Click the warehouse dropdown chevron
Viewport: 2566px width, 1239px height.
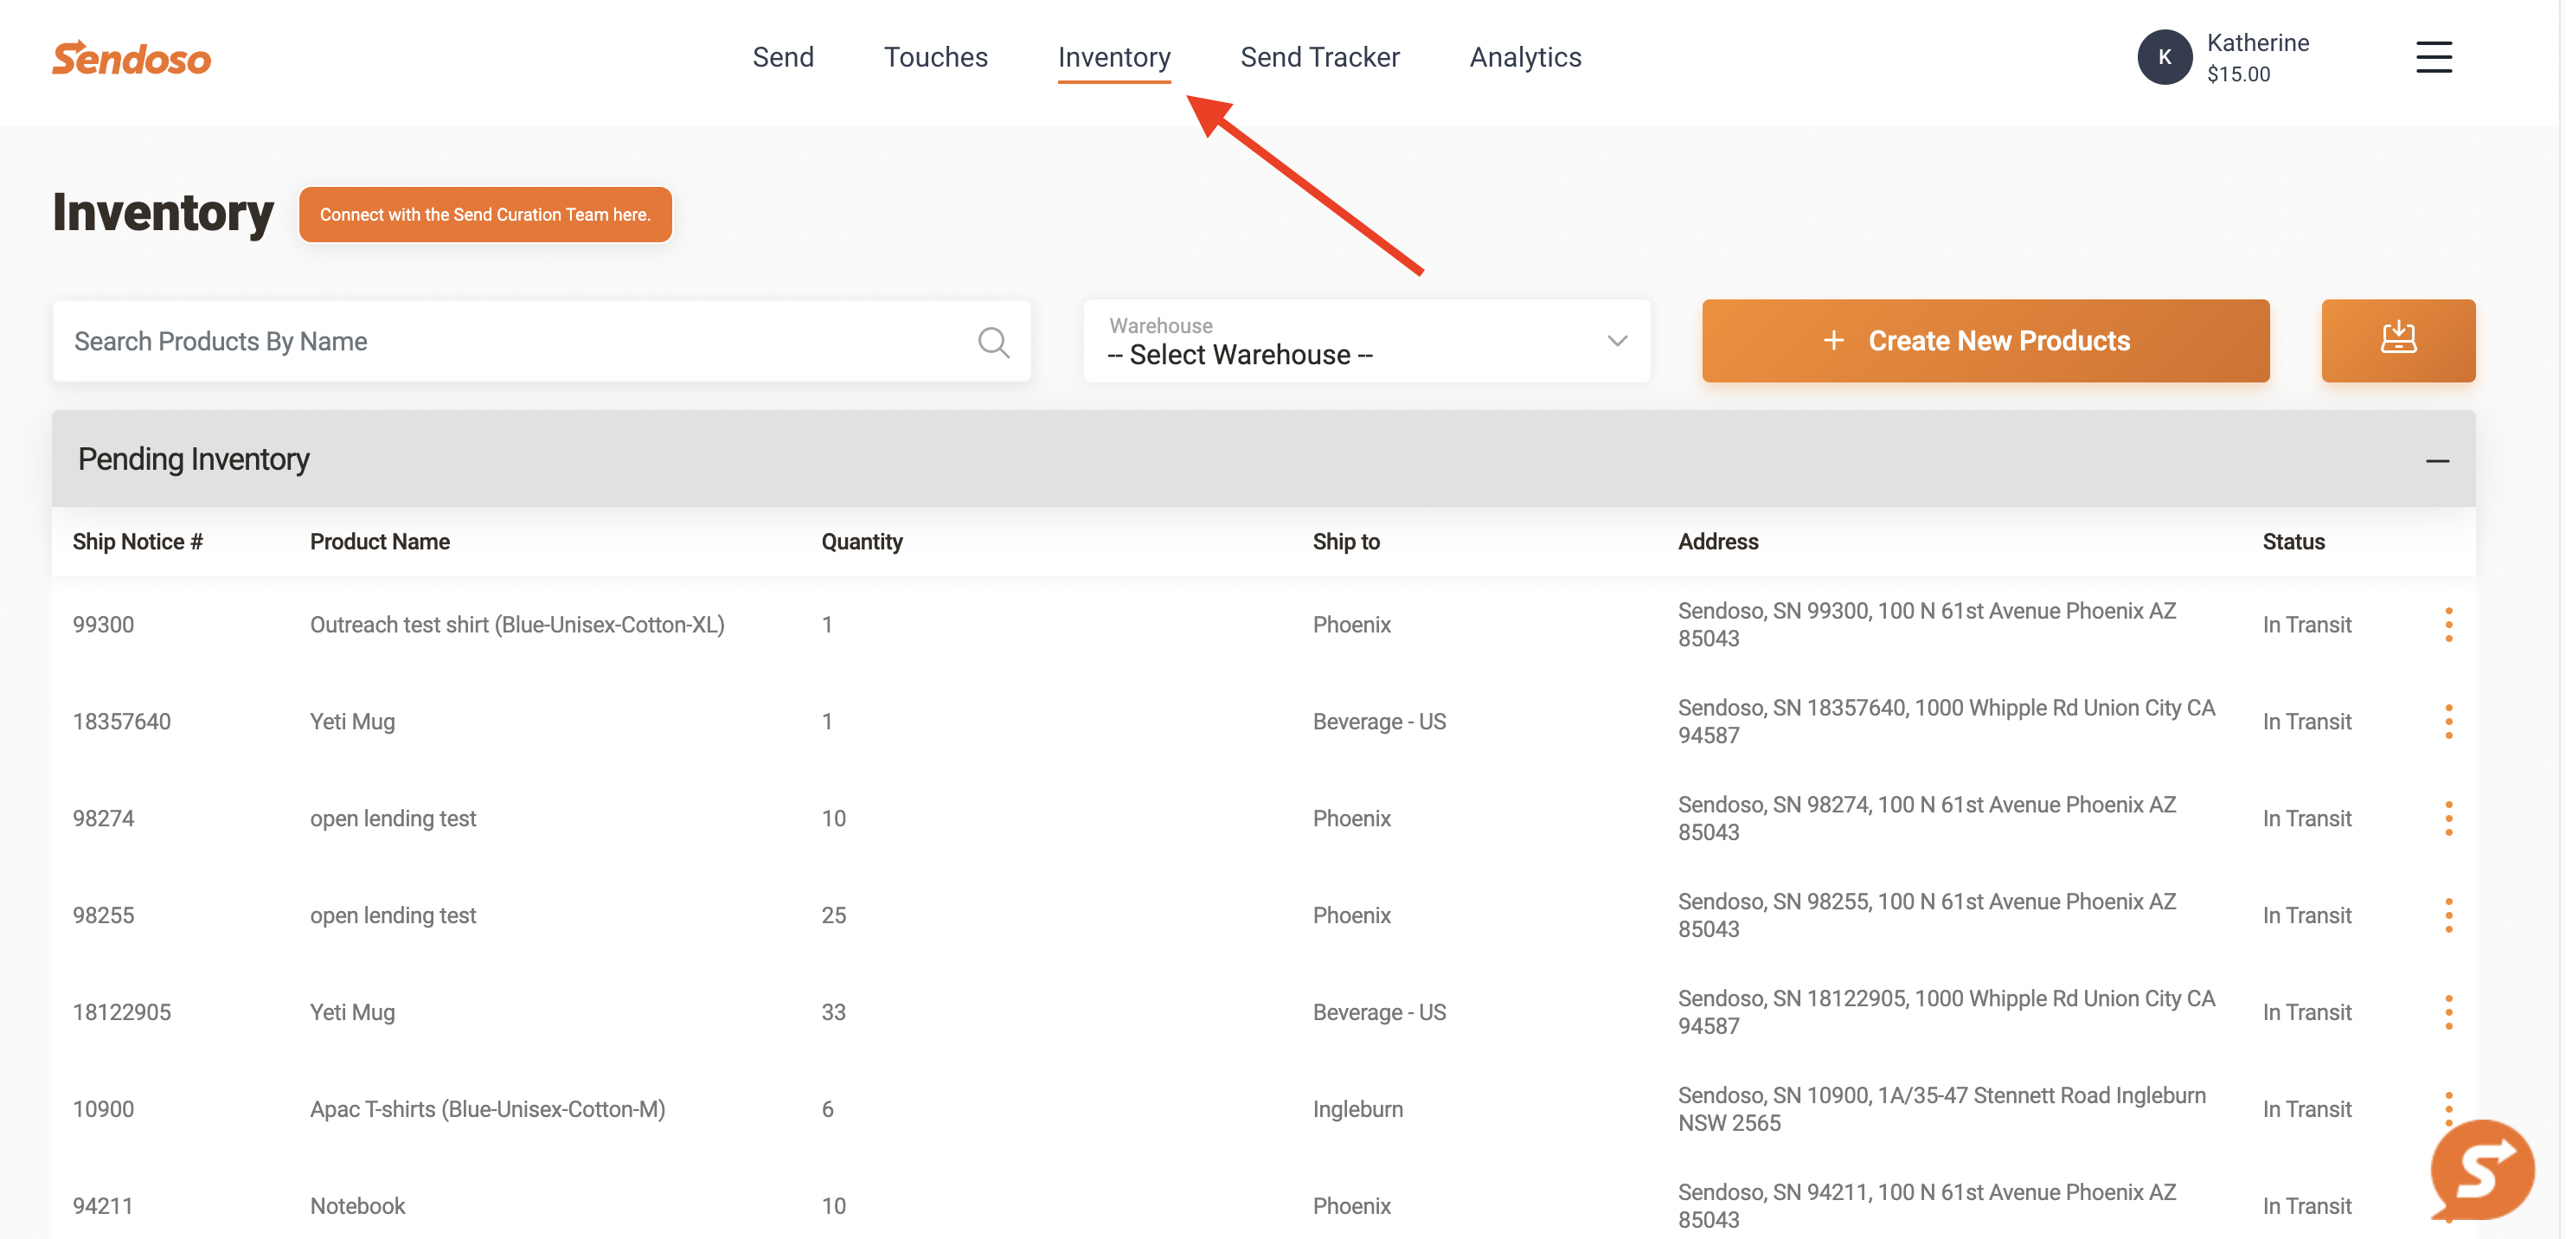click(1616, 341)
